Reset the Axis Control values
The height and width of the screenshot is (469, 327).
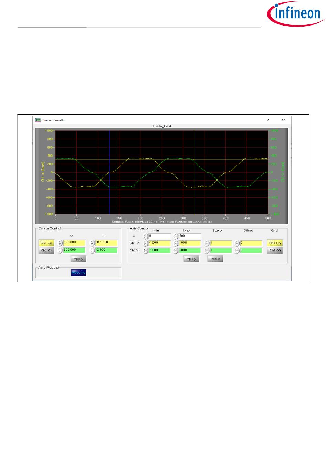[x=215, y=259]
